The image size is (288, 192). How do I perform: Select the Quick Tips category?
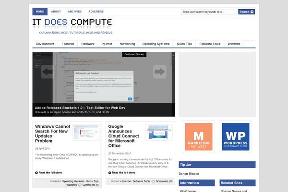184,44
